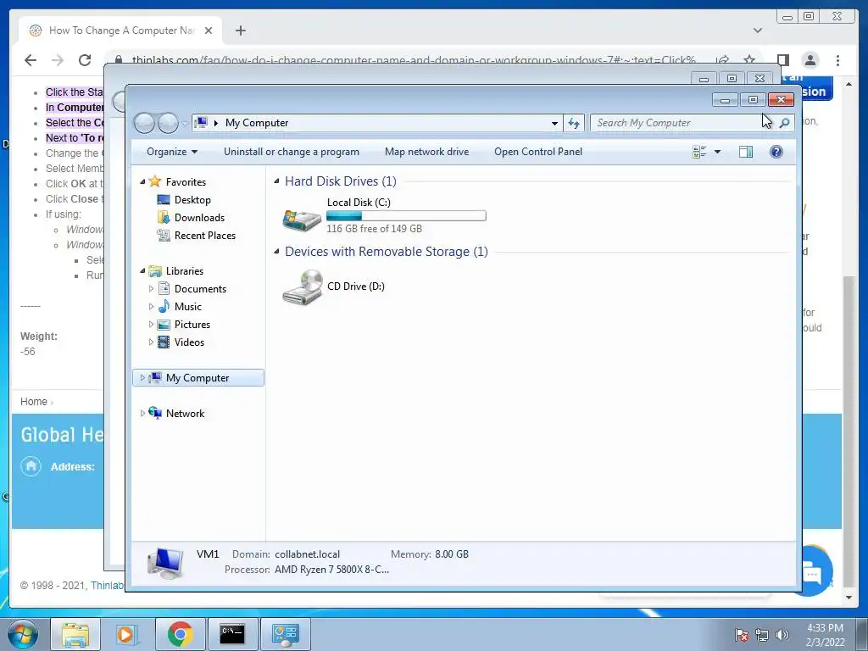Click the Action Center flag tray icon
Image resolution: width=868 pixels, height=651 pixels.
pyautogui.click(x=741, y=635)
